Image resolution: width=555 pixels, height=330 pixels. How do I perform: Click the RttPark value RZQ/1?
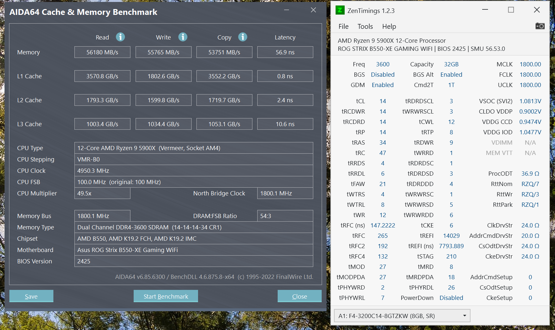[x=530, y=205]
